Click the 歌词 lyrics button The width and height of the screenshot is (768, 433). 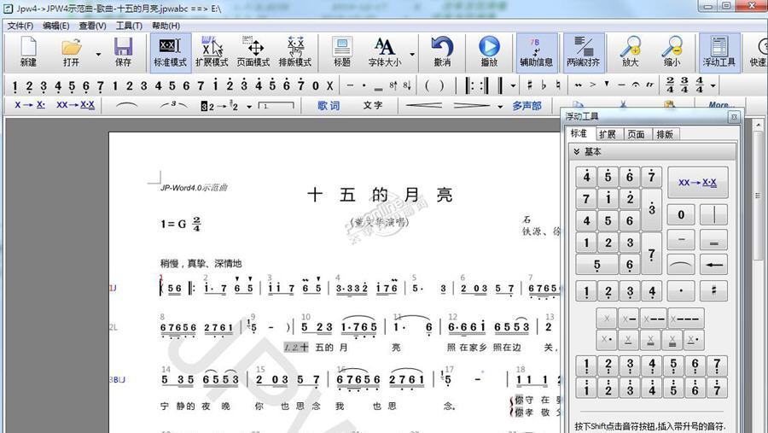329,105
